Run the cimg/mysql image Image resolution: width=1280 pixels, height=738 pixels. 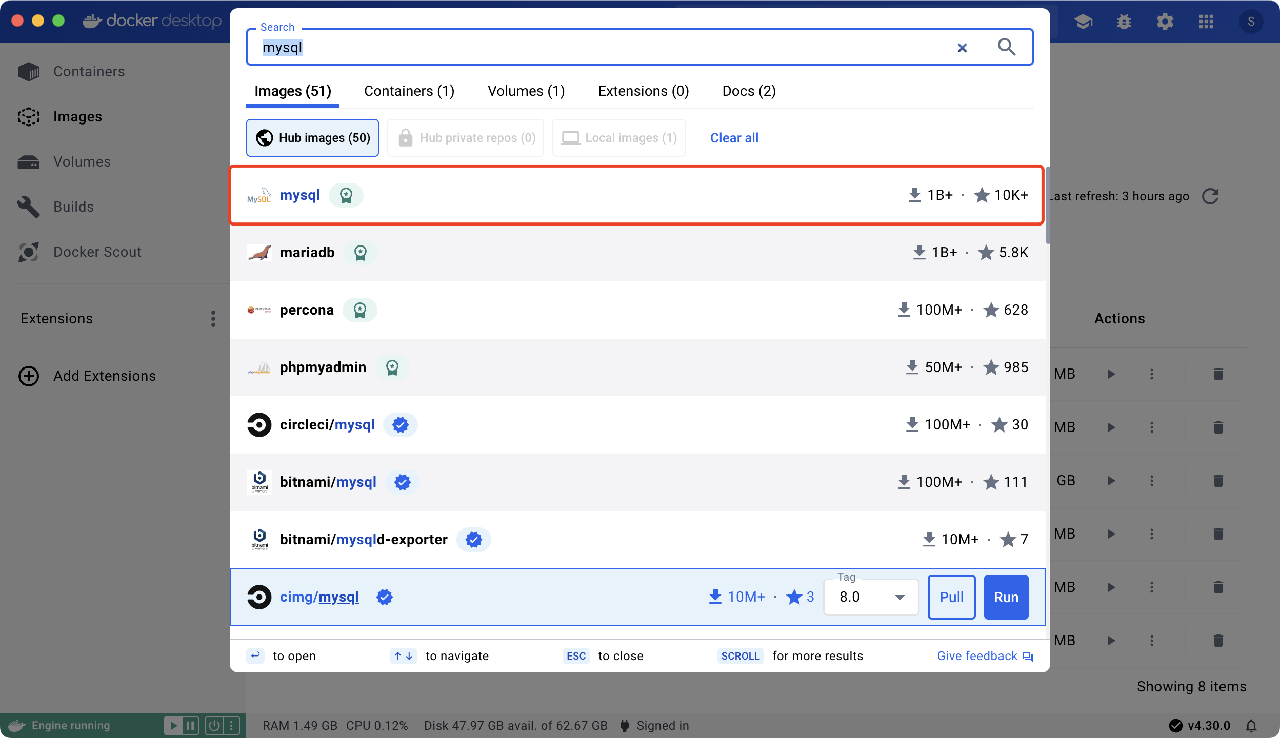click(1006, 597)
